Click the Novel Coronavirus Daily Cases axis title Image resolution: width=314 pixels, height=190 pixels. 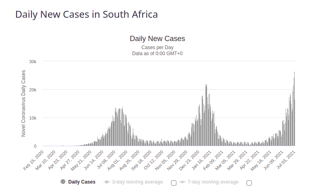click(x=23, y=103)
